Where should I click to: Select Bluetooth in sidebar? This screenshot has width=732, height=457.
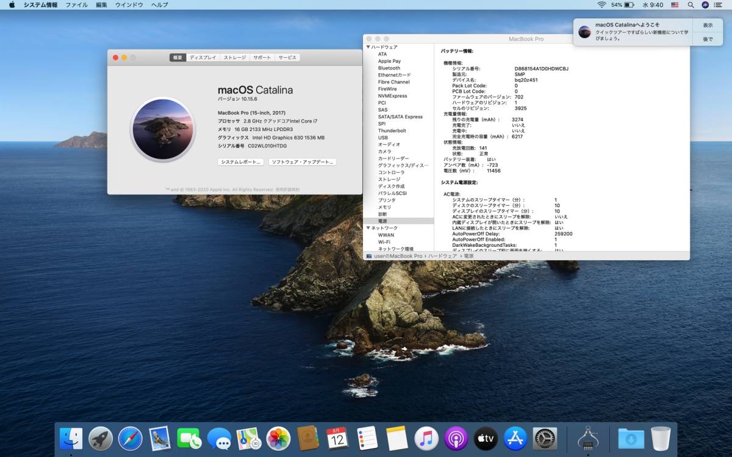[x=389, y=68]
